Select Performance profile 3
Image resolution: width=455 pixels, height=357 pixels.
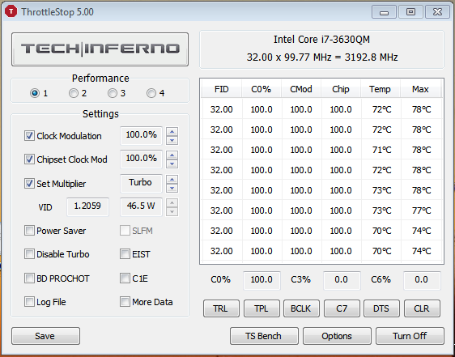point(113,93)
